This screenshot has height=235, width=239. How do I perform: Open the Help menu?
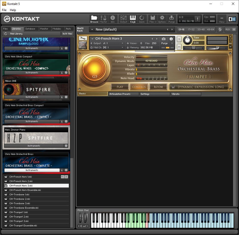click(13, 10)
